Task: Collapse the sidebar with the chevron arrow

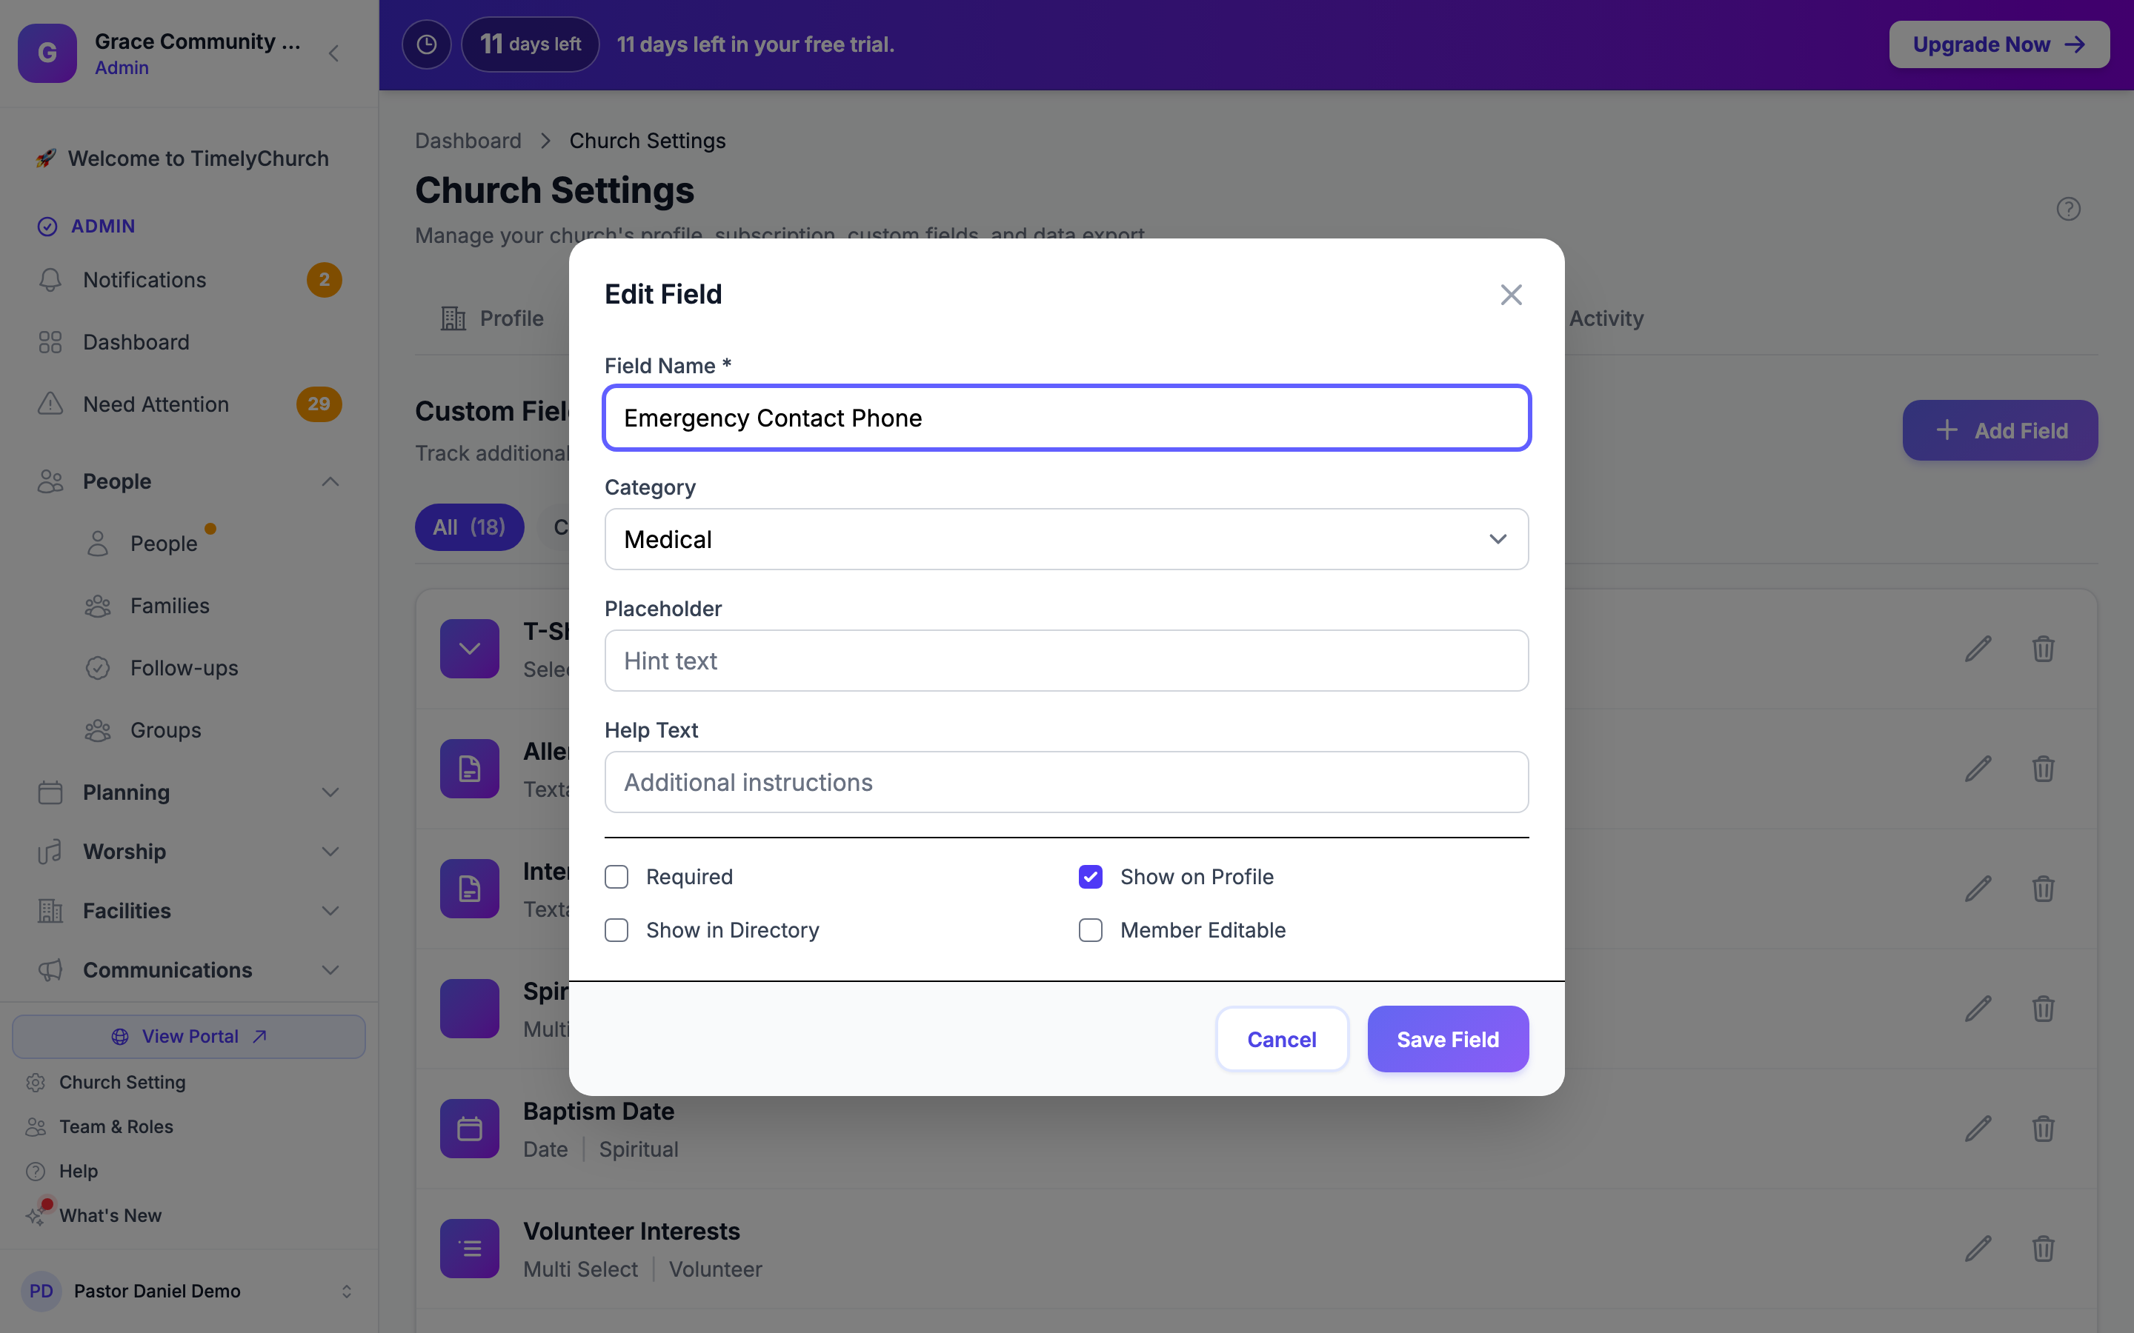Action: pos(334,54)
